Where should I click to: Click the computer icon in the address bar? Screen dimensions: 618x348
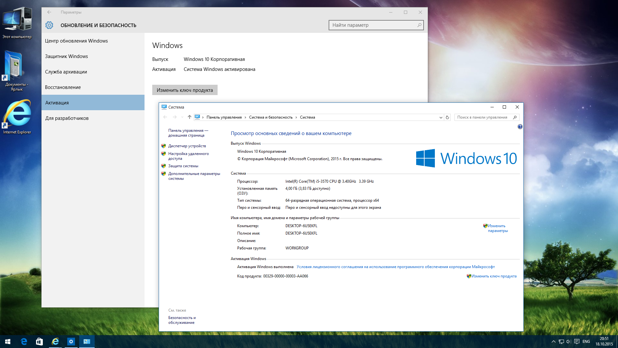tap(197, 117)
